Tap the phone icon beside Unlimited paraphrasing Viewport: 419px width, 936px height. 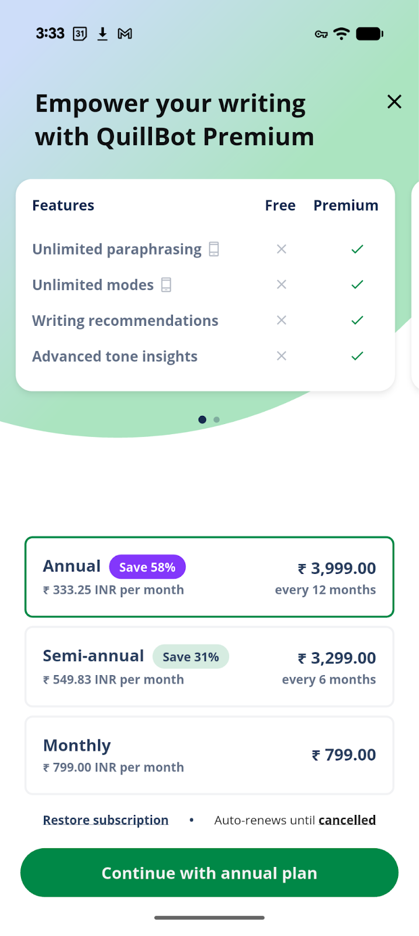click(x=214, y=249)
